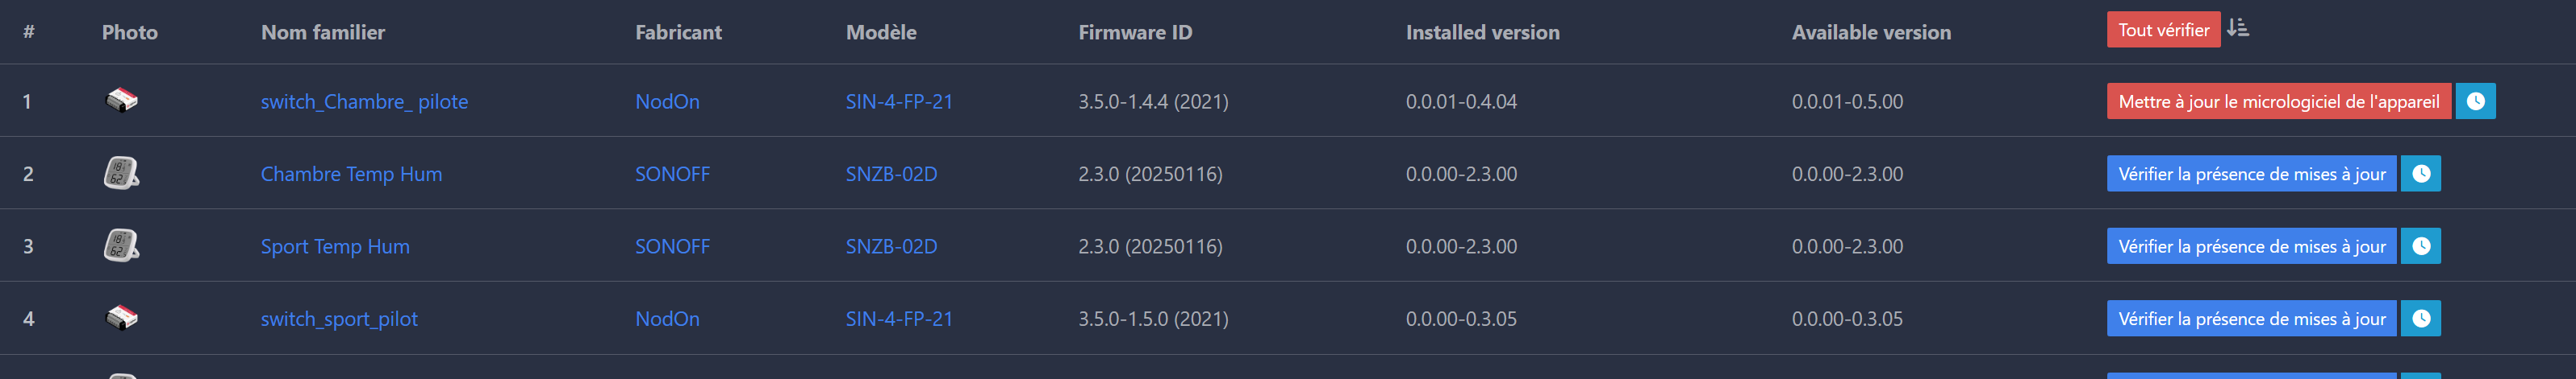
Task: Click the Tout vérifier button
Action: [x=2163, y=30]
